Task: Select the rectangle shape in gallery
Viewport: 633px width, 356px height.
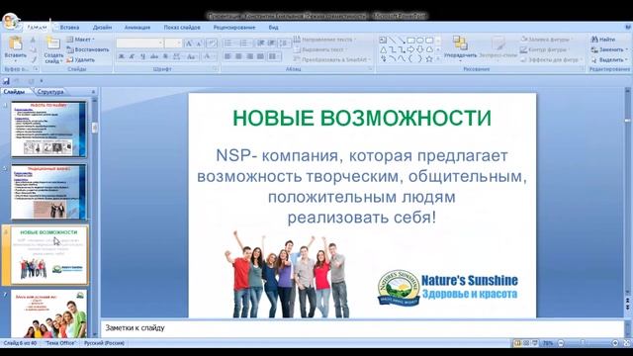Action: point(410,40)
